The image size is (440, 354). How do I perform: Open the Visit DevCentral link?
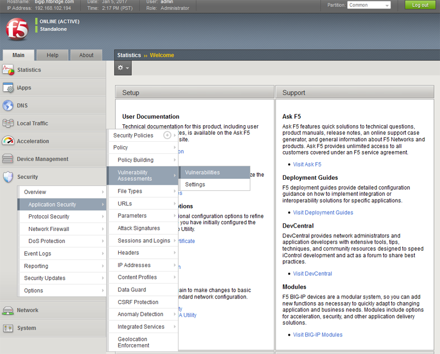point(312,274)
